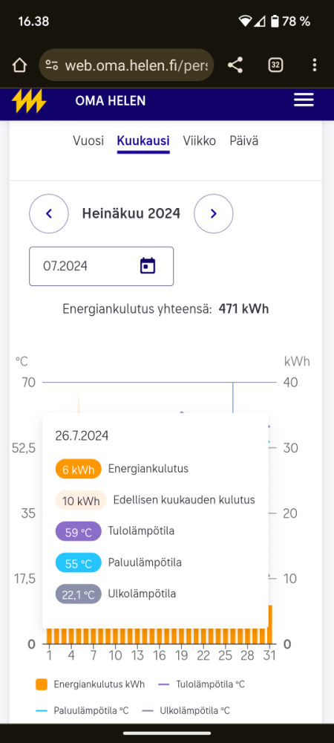334x743 pixels.
Task: Open the tab switcher showing 32 tabs
Action: pyautogui.click(x=275, y=65)
